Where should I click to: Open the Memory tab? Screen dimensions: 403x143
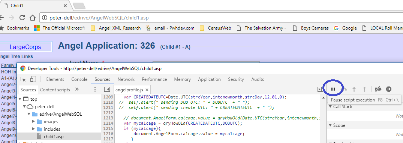tap(183, 79)
